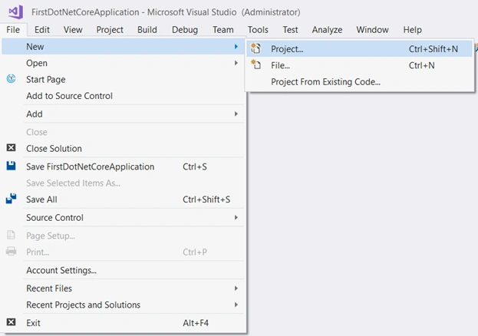478x336 pixels.
Task: Select New in the File menu
Action: click(x=123, y=46)
